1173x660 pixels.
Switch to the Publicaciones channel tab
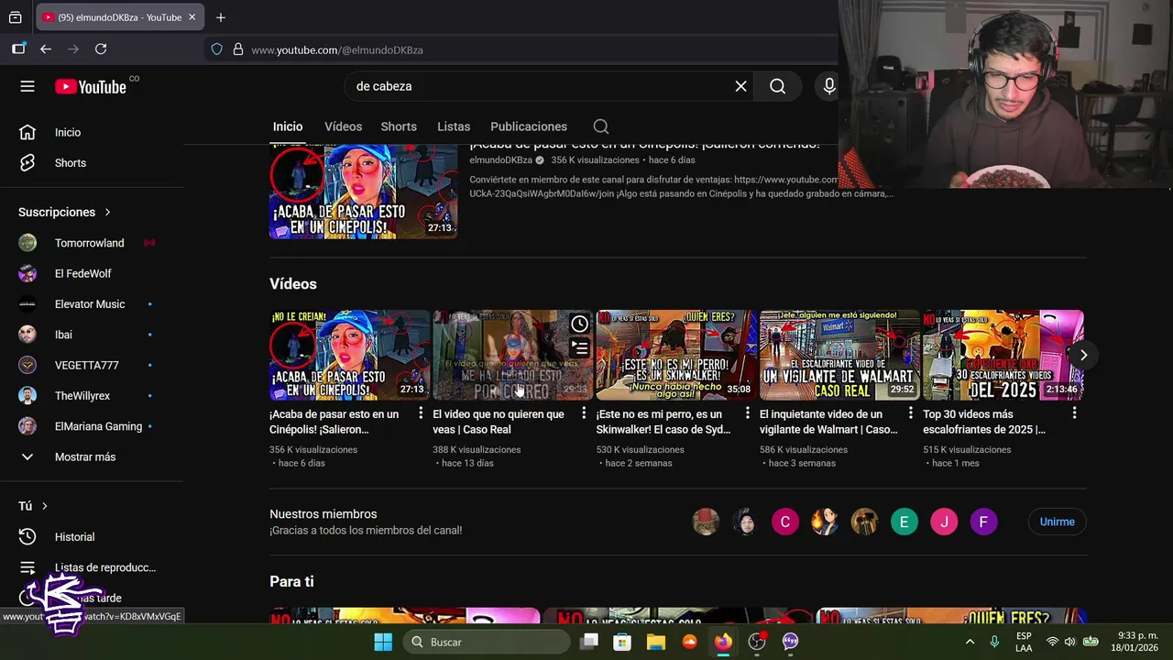pos(529,126)
